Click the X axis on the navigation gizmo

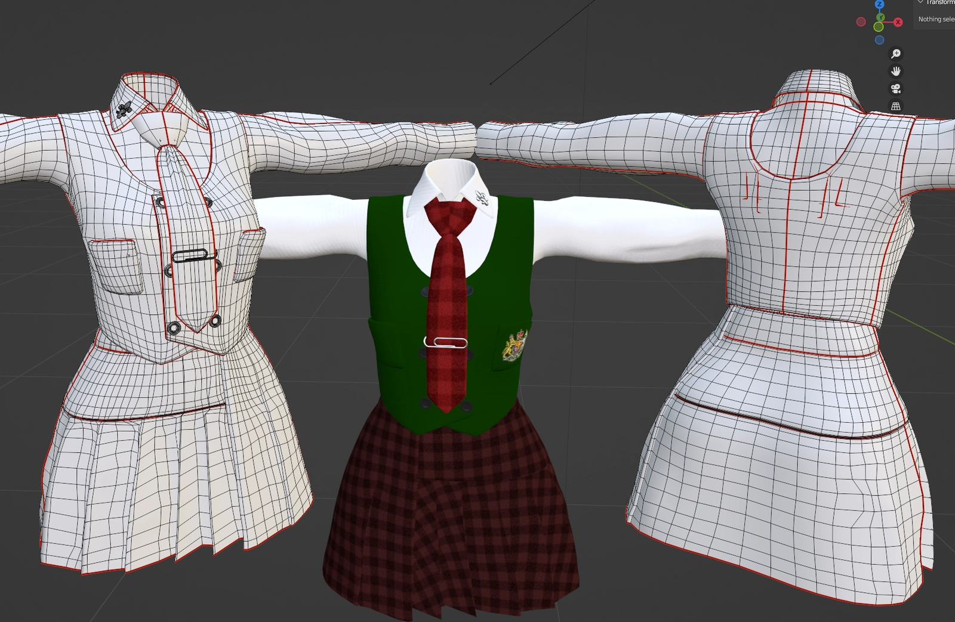click(898, 22)
